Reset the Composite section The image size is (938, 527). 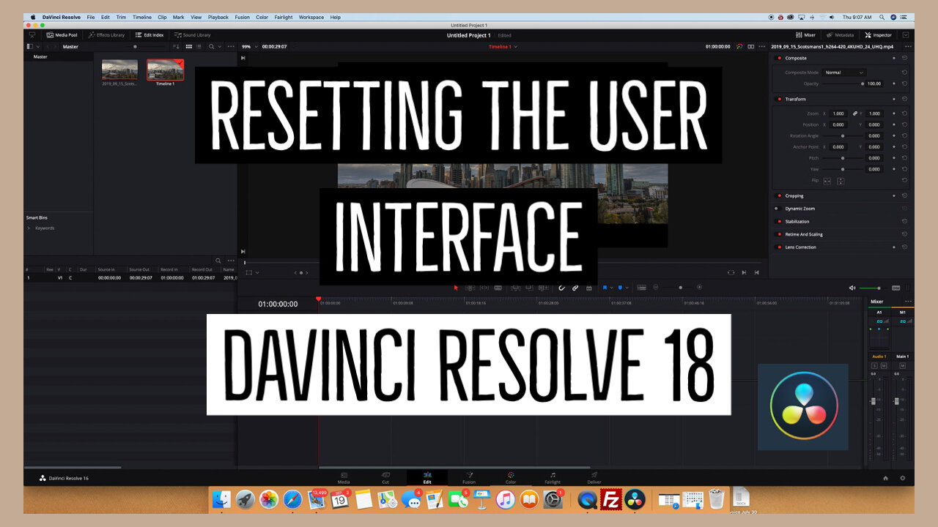coord(905,59)
